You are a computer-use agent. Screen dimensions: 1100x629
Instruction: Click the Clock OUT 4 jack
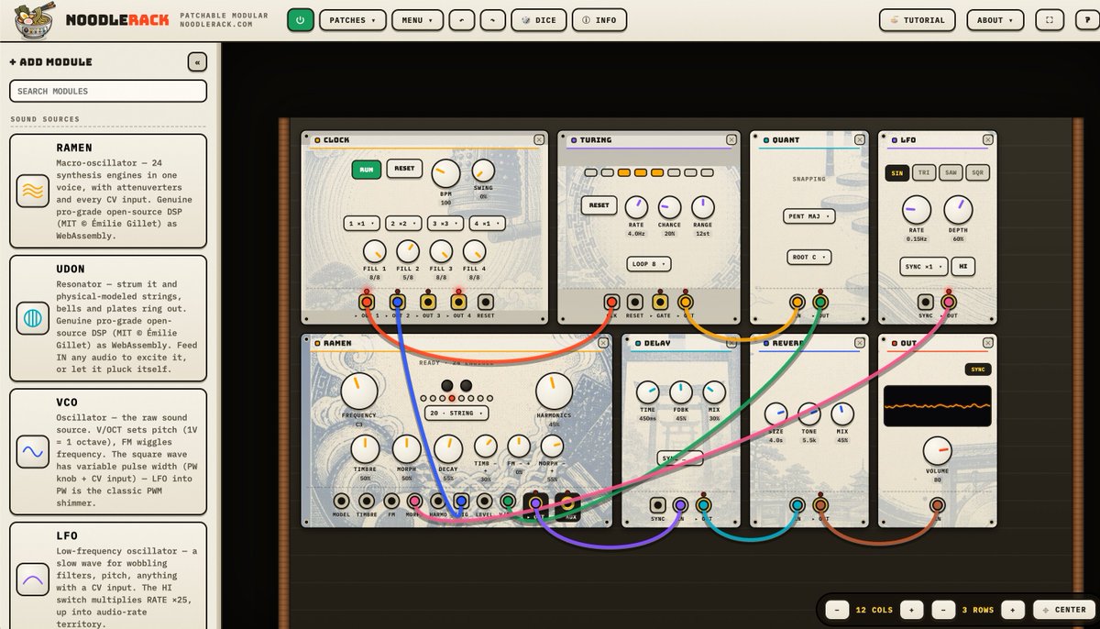tap(458, 302)
